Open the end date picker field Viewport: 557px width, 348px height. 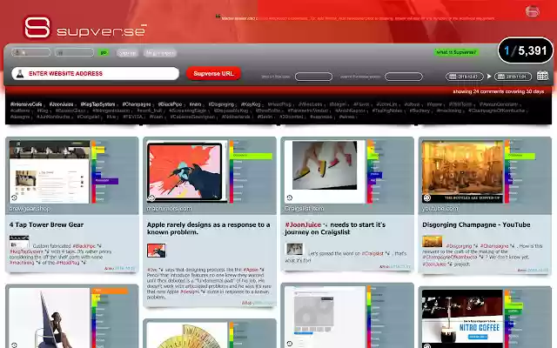pos(513,77)
